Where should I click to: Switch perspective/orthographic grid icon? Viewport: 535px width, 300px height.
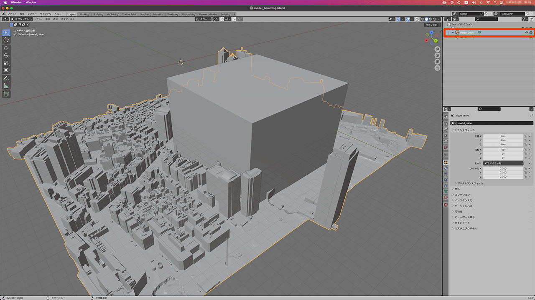437,67
